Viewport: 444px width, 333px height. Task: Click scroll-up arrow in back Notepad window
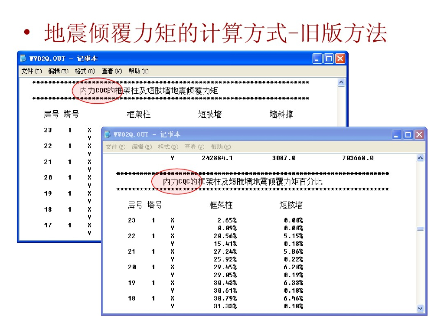pos(342,82)
